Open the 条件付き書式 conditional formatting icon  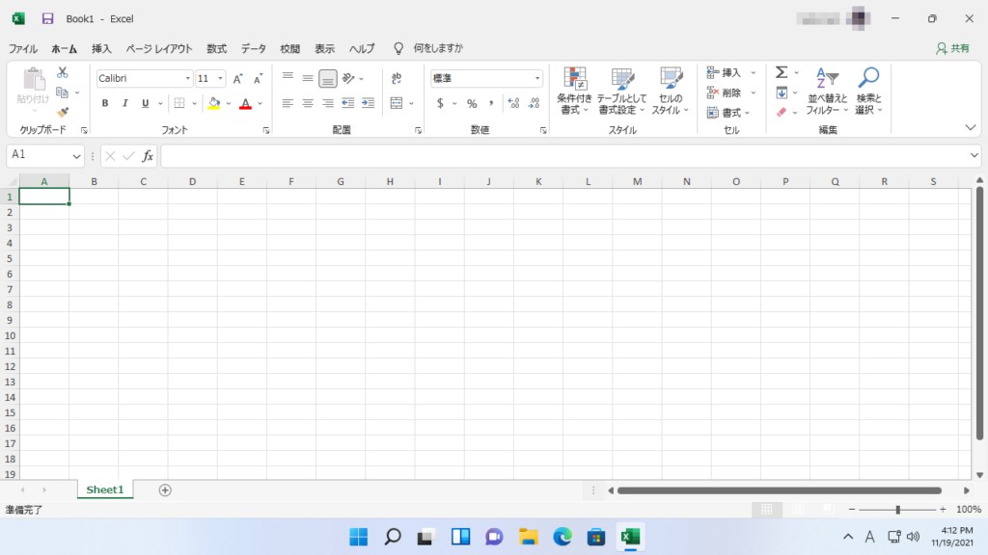[575, 92]
